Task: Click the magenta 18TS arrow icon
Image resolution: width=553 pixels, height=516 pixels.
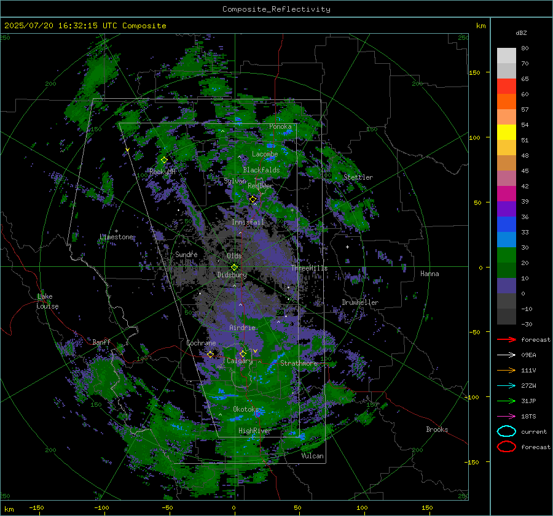Action: click(x=506, y=417)
